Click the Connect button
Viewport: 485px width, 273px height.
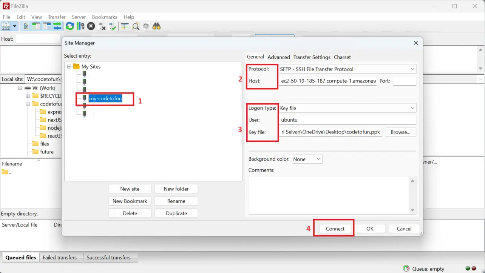tap(335, 229)
